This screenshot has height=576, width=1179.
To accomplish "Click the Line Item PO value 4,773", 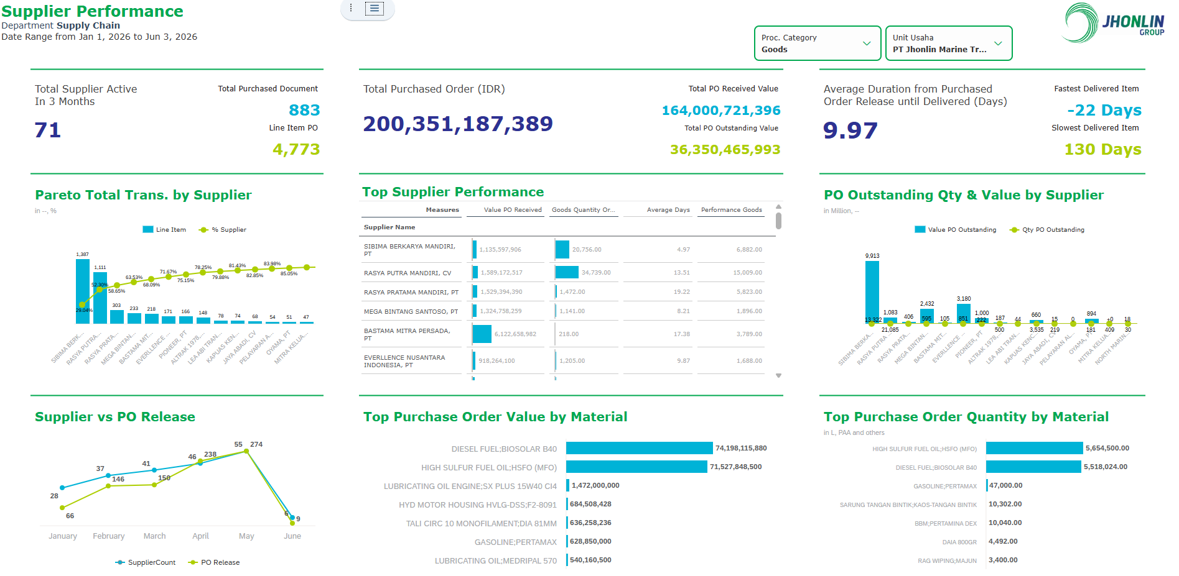I will 296,150.
